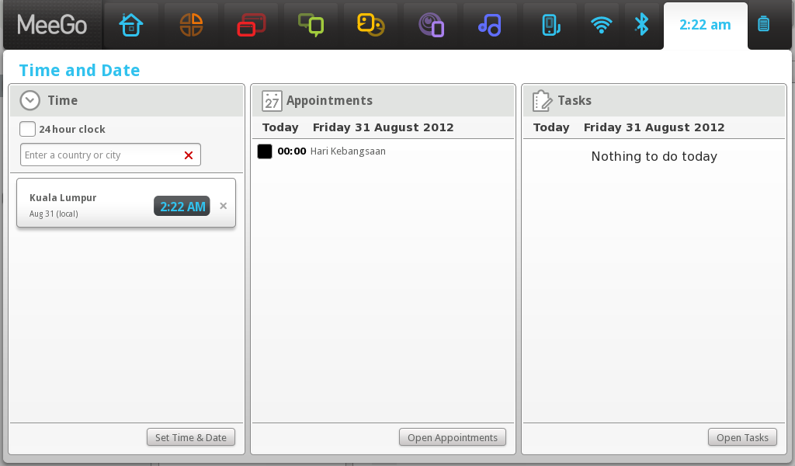Switch to the 2:22 am clock tab
Image resolution: width=795 pixels, height=466 pixels.
[x=705, y=25]
